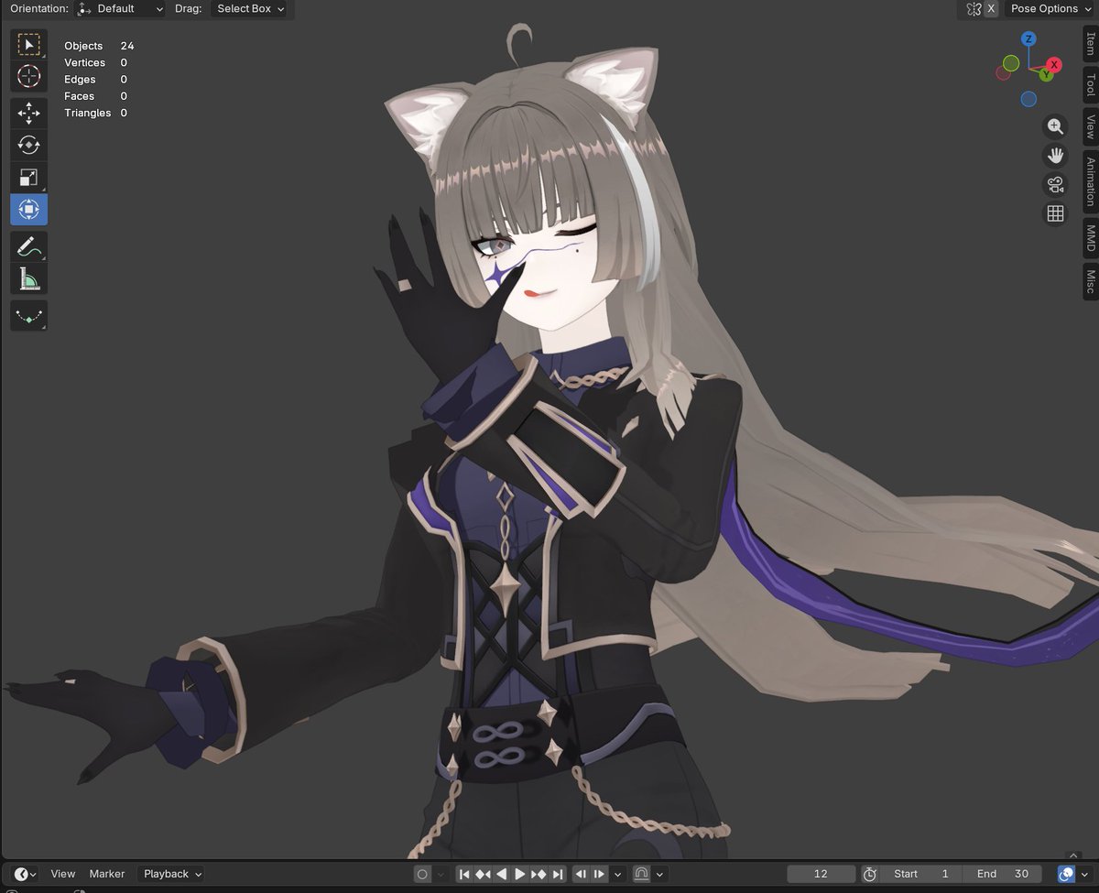Open the auto keying options dropdown
The image size is (1099, 893).
point(441,874)
